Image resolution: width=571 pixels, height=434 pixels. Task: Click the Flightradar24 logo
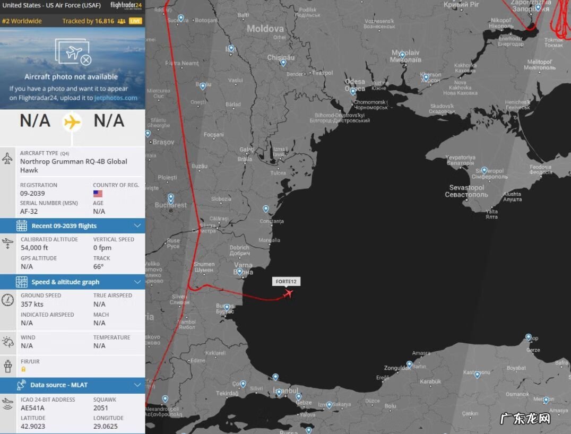click(126, 6)
